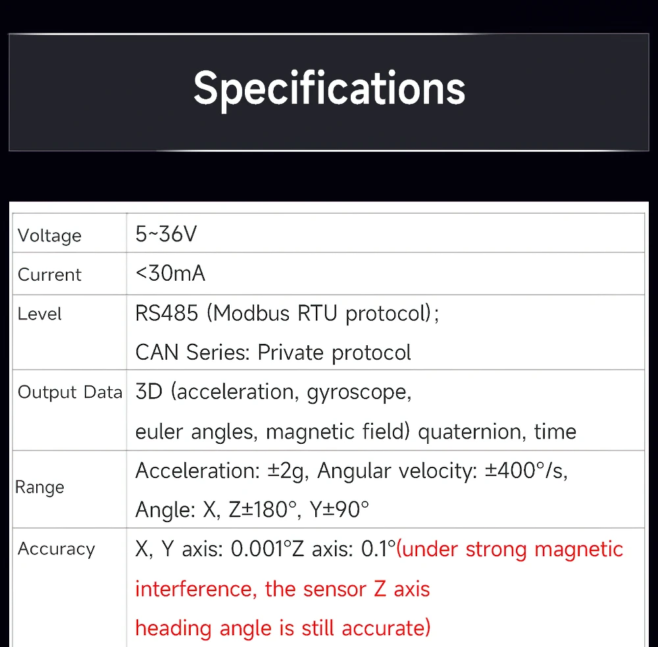
Task: Click the CAN Series Private protocol line
Action: pos(273,352)
